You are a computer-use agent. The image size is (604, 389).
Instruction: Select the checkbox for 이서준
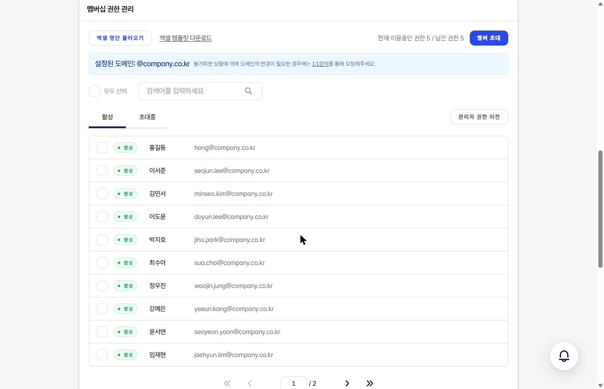tap(102, 171)
